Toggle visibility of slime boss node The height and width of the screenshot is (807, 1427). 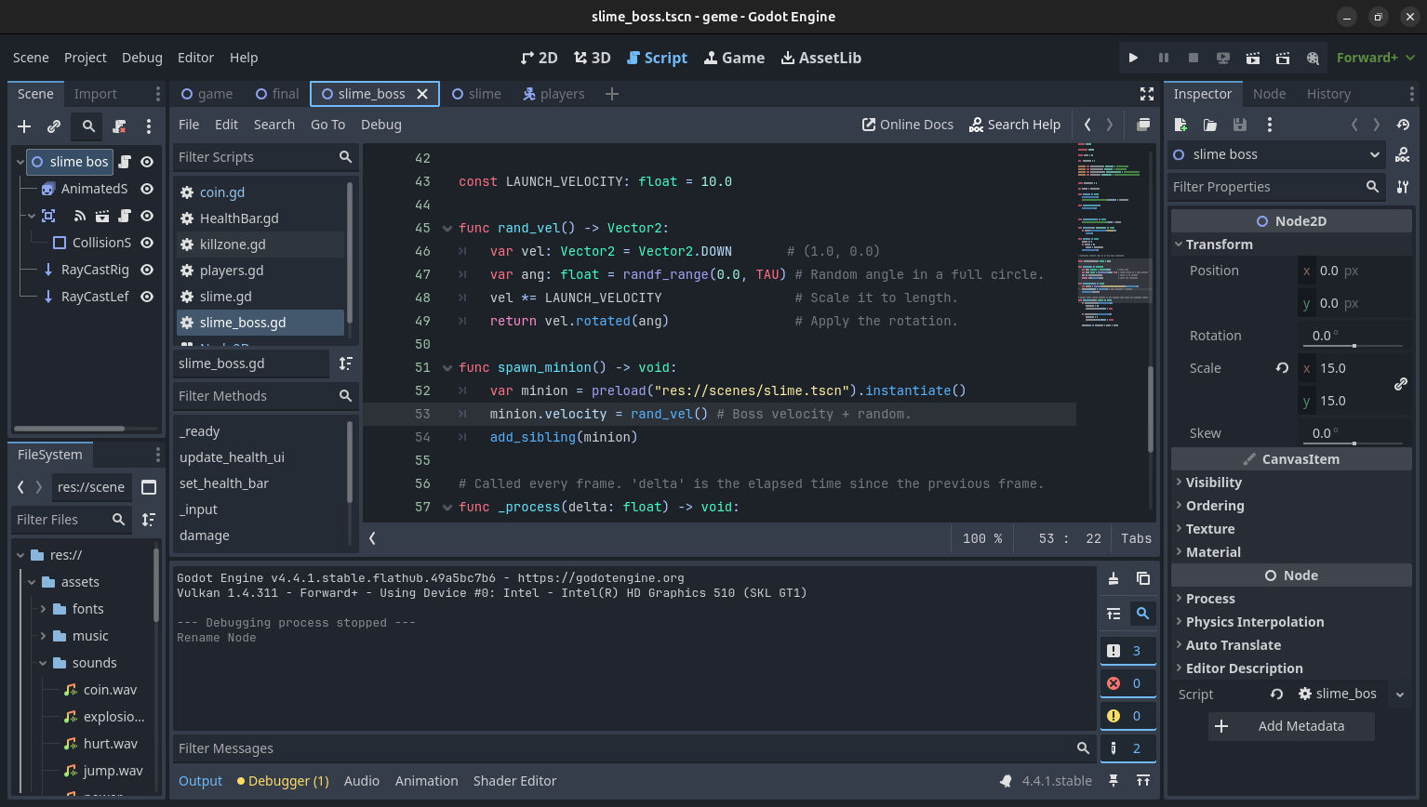[x=147, y=162]
